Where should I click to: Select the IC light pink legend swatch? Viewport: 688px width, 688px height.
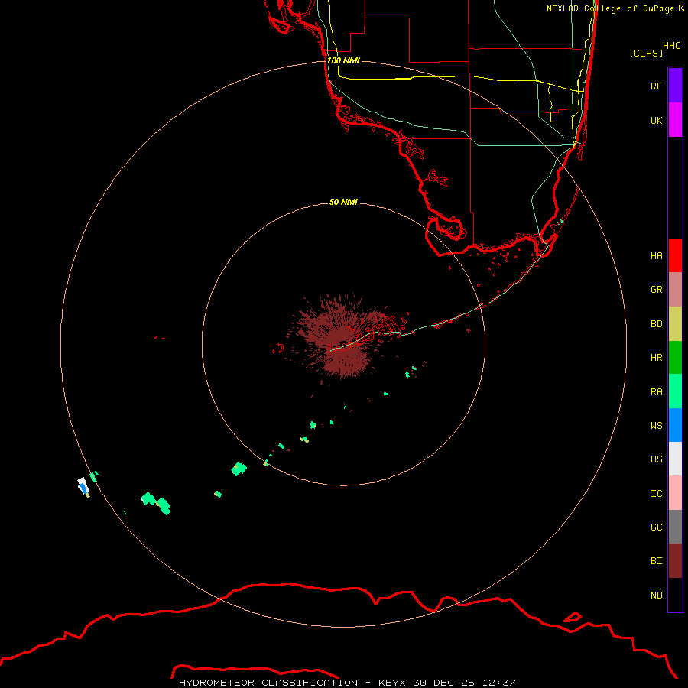point(675,493)
